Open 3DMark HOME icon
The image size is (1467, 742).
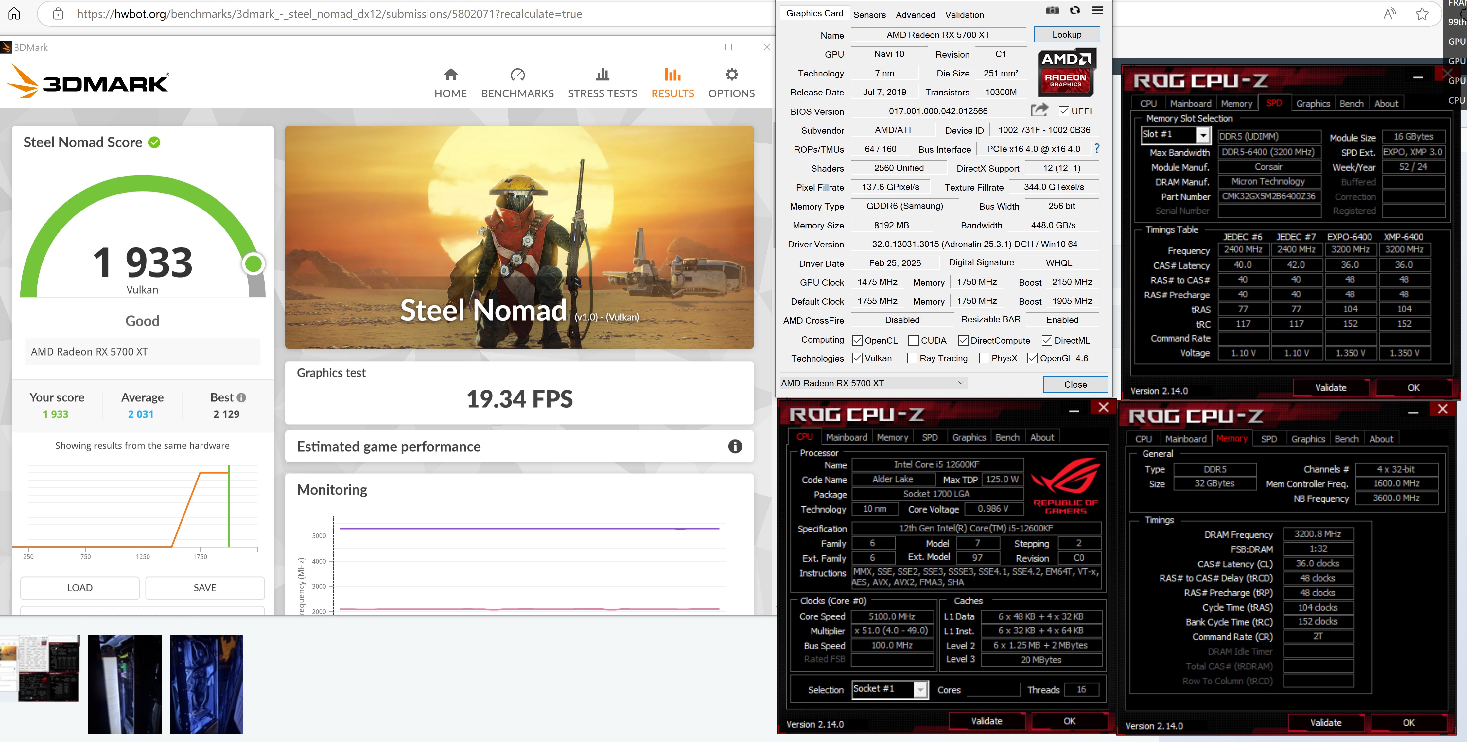pos(450,75)
